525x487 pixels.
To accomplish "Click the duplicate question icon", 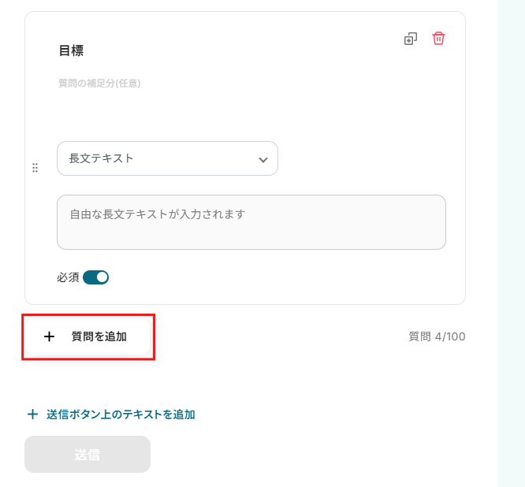I will [x=410, y=39].
